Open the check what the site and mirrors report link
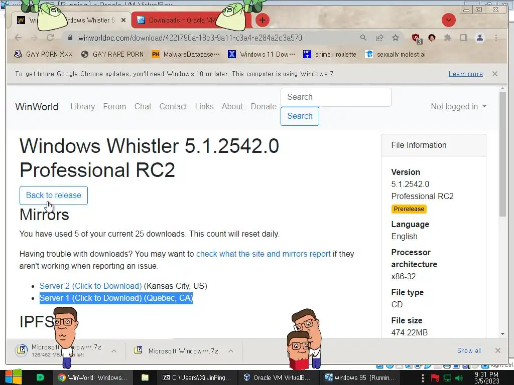The width and height of the screenshot is (514, 385). coord(263,254)
